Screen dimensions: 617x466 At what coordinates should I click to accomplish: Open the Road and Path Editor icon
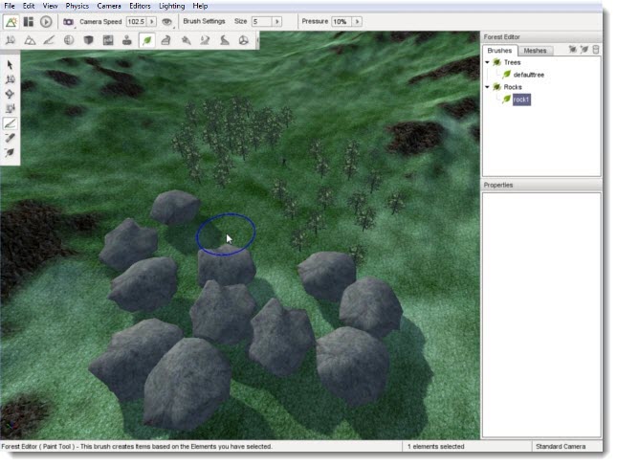tap(225, 40)
